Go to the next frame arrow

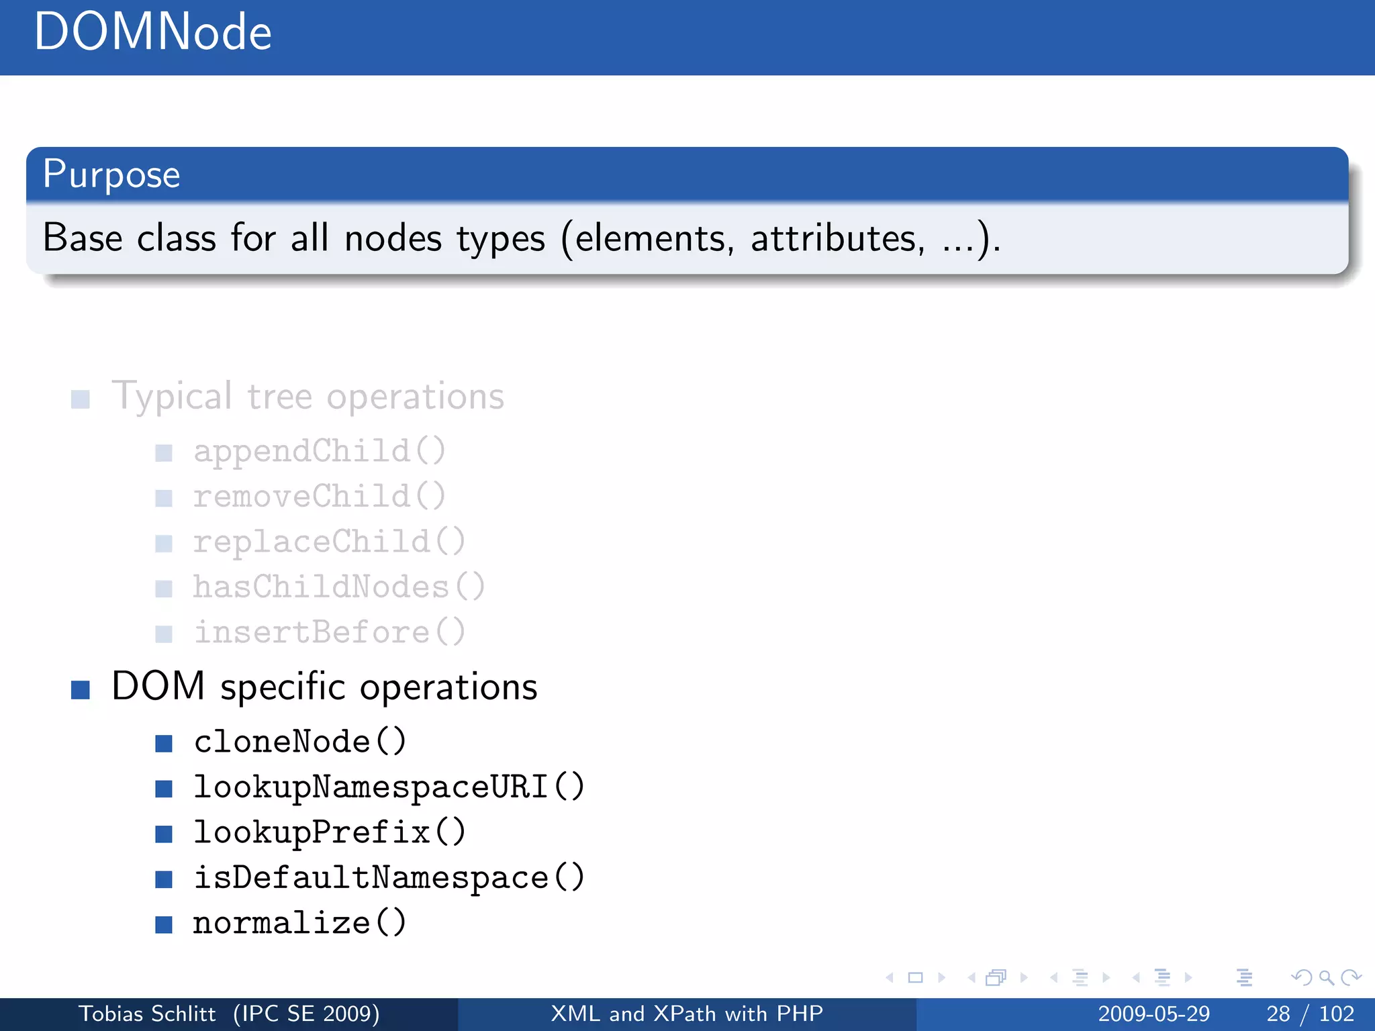pyautogui.click(x=1023, y=978)
